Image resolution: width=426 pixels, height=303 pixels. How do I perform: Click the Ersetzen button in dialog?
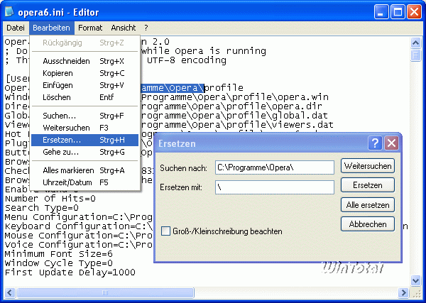coord(368,185)
